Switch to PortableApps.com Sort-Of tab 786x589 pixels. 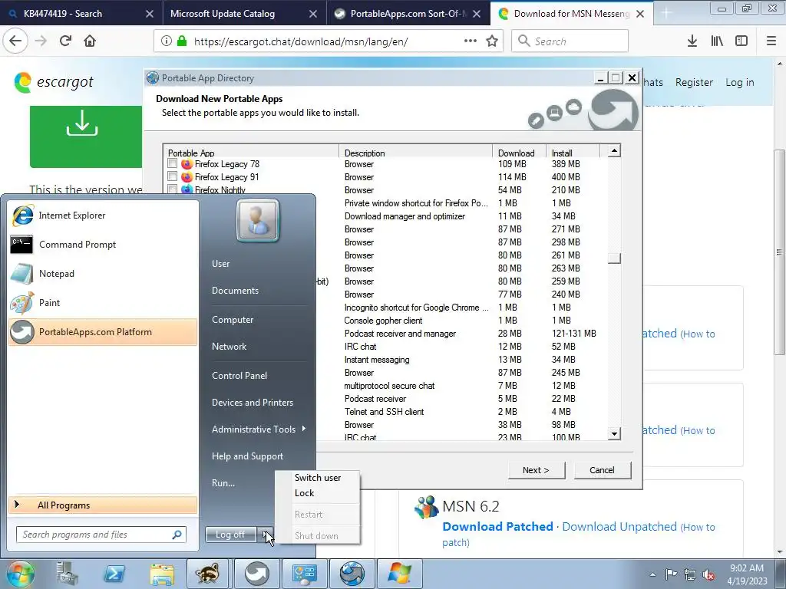[408, 14]
